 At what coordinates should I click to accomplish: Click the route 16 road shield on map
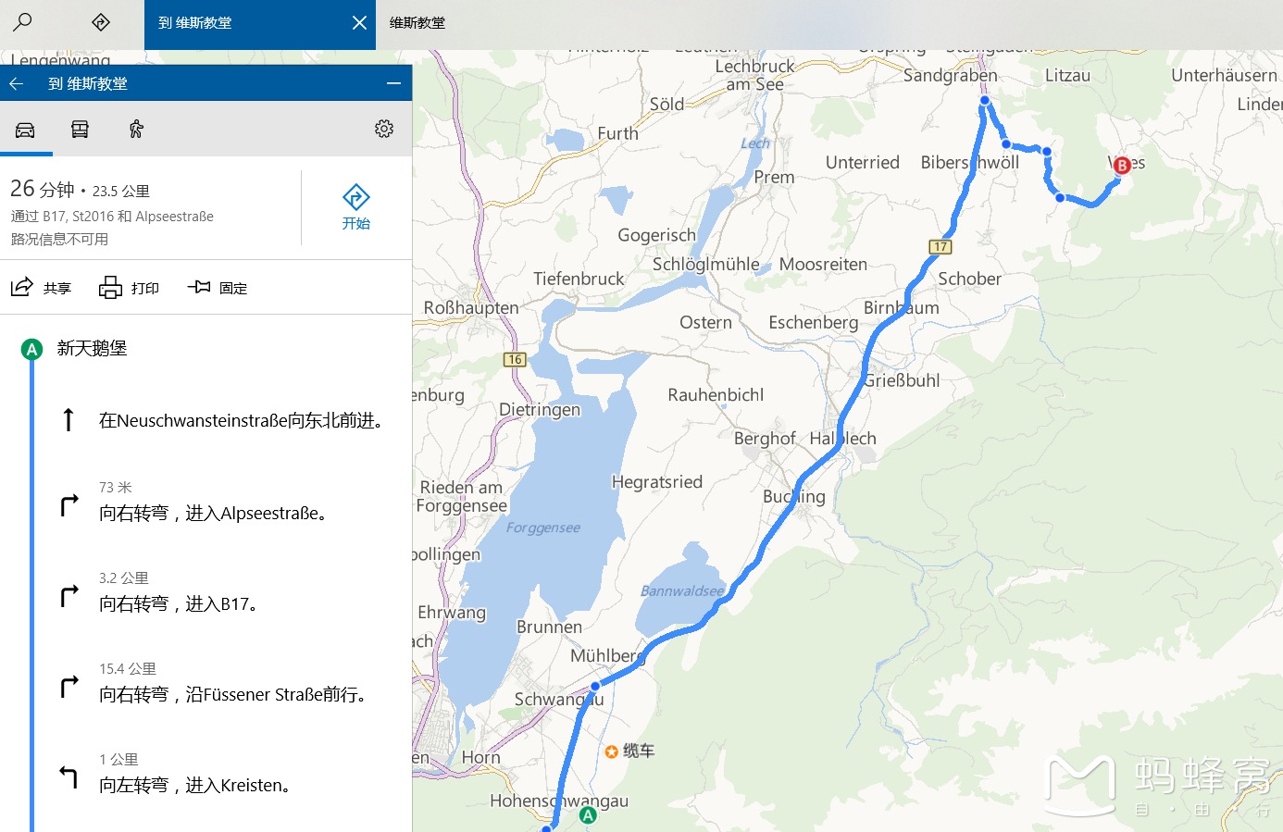pyautogui.click(x=515, y=359)
